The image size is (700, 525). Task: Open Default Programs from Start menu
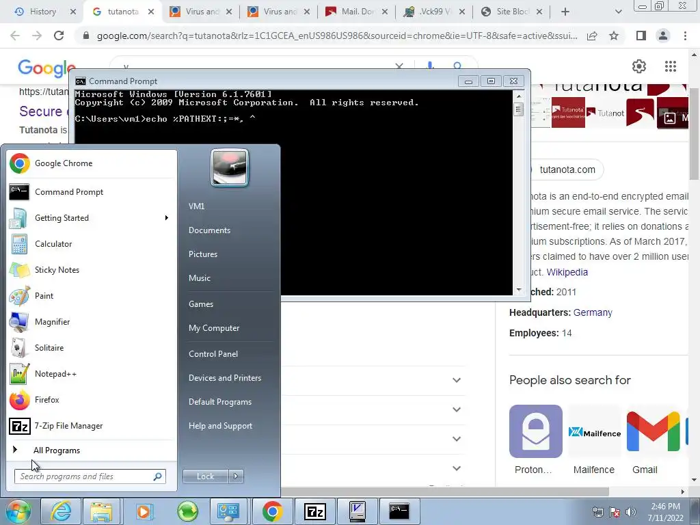point(220,402)
